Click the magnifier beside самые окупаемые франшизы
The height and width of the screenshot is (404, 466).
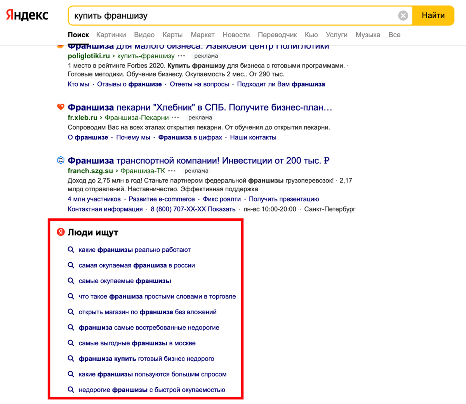[71, 281]
